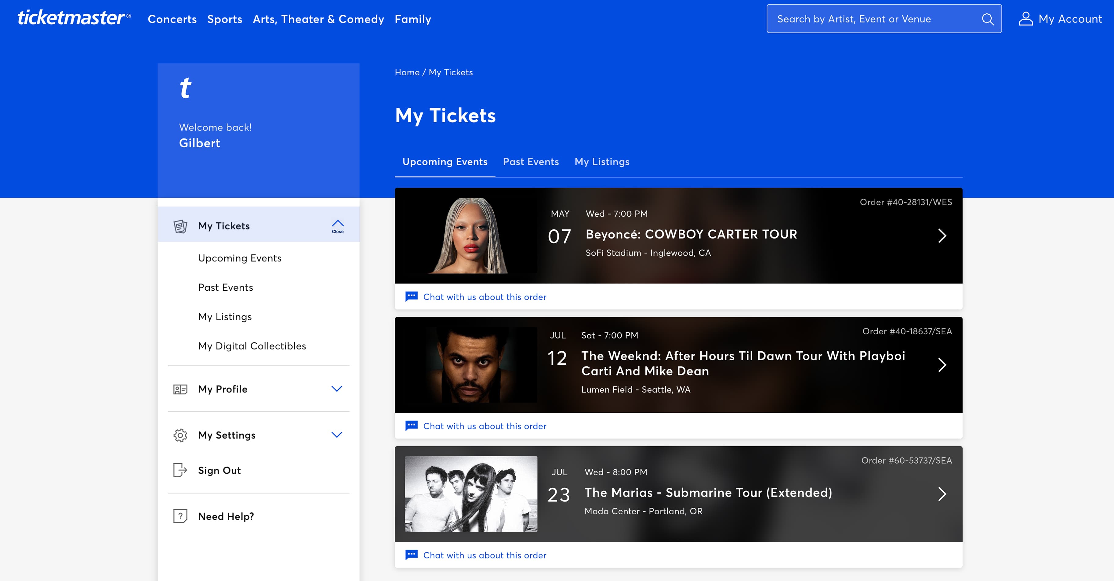Click The Marias - Submarine Tour title

point(708,493)
